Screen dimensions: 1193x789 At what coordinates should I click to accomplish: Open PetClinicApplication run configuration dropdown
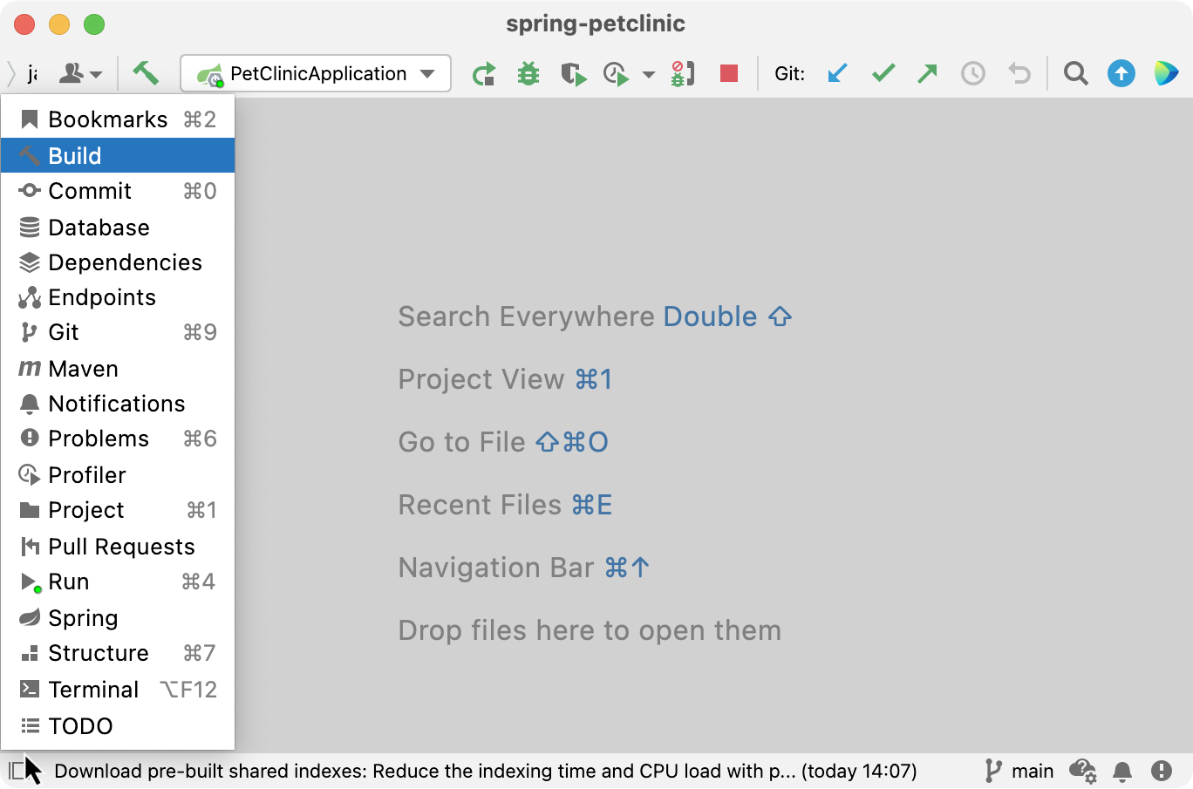pos(316,73)
